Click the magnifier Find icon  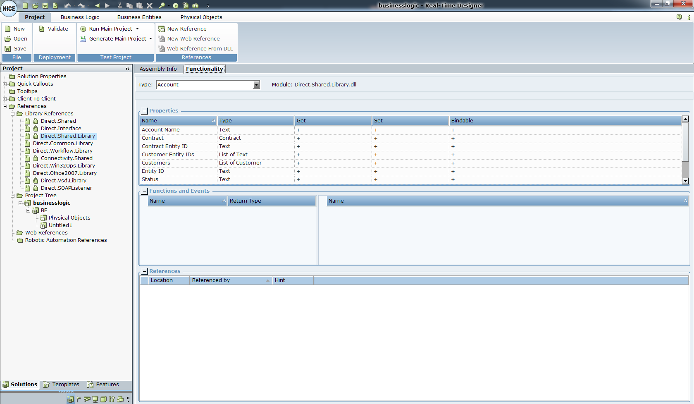coord(162,5)
